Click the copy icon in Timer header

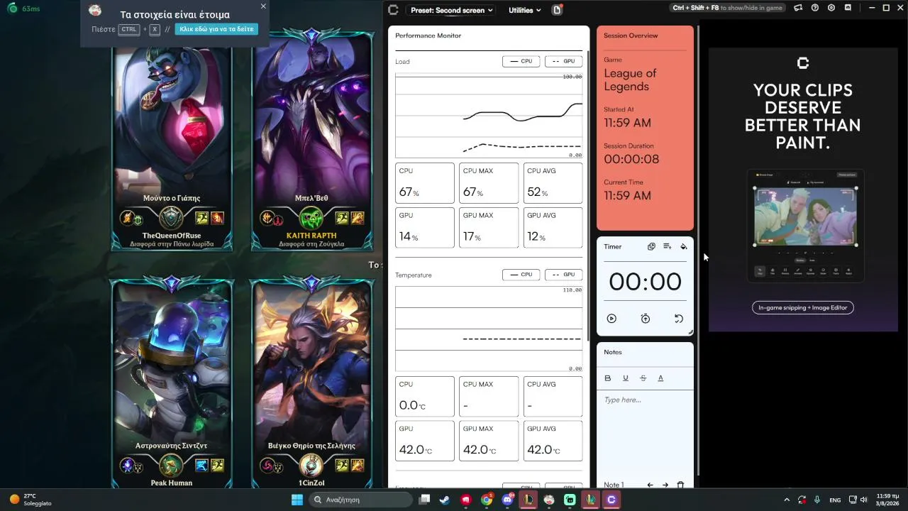651,246
